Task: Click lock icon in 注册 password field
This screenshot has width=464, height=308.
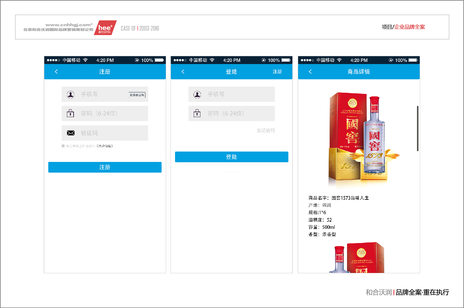Action: [71, 113]
